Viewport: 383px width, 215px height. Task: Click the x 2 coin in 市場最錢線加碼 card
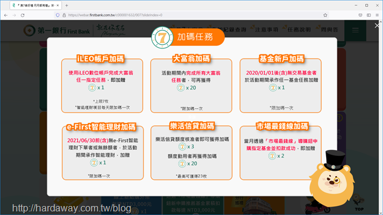tap(272, 156)
